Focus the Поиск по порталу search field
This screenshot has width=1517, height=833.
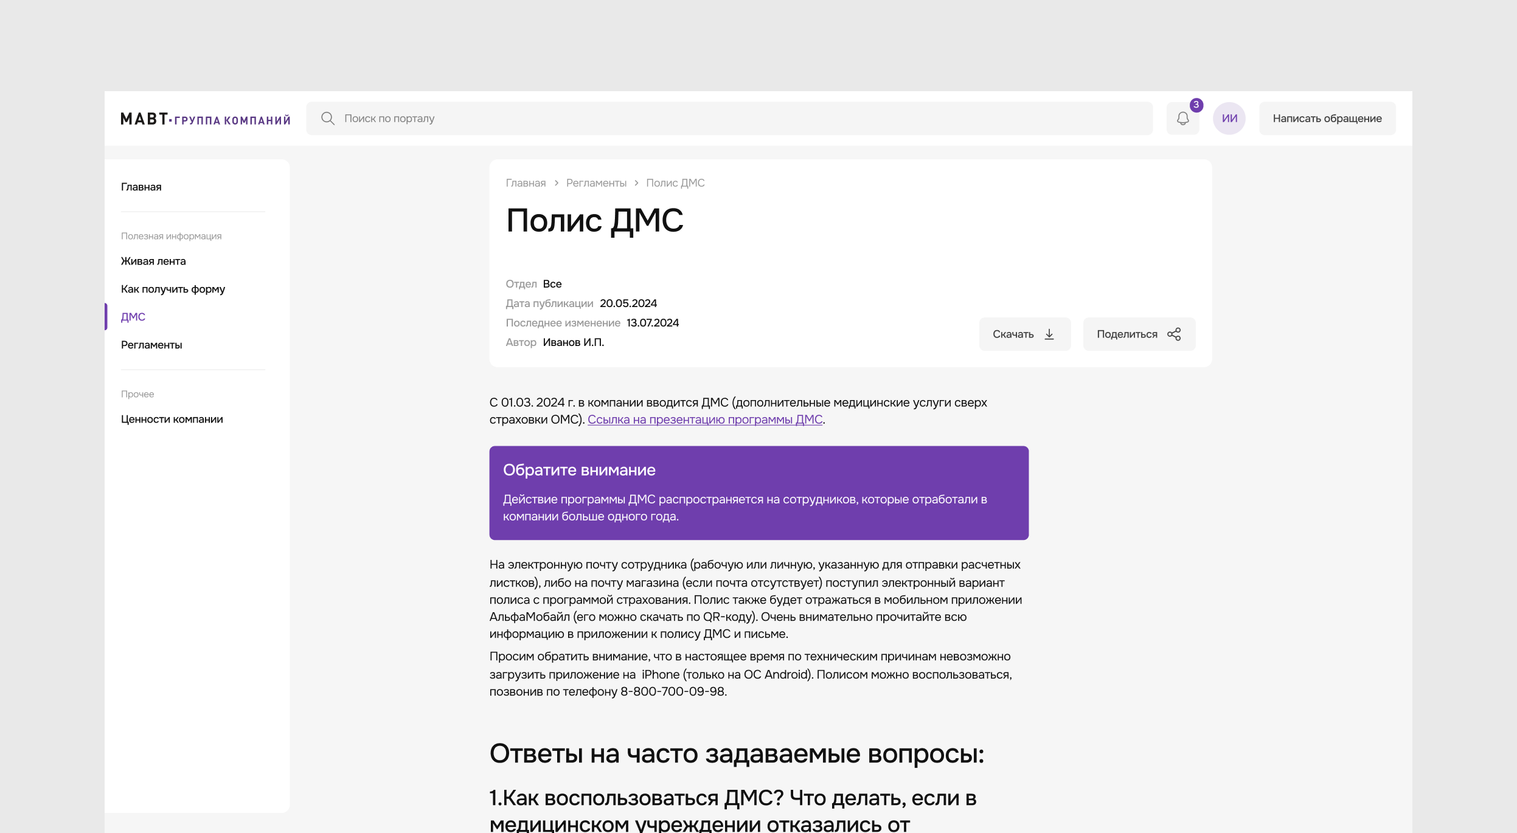coord(729,118)
